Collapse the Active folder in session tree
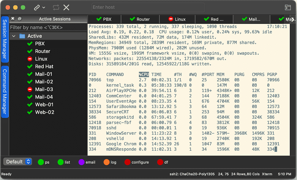 (14, 36)
